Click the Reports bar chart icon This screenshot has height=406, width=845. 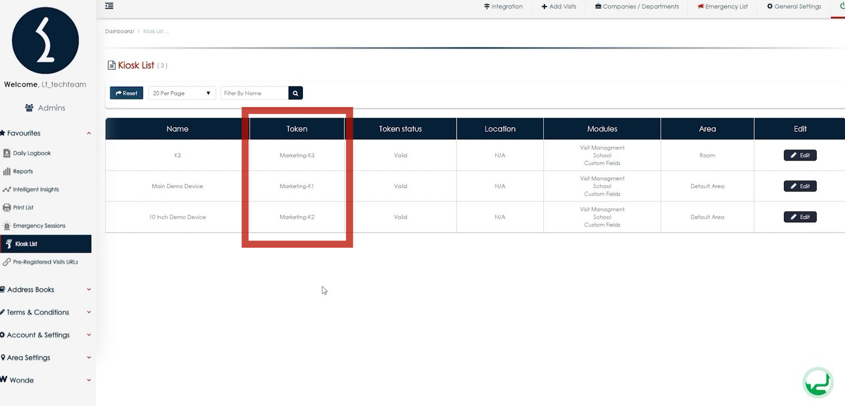click(7, 171)
